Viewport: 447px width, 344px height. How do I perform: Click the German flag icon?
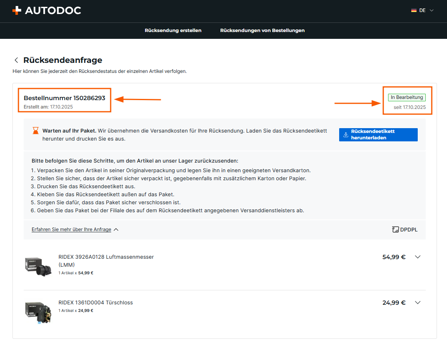(x=414, y=10)
